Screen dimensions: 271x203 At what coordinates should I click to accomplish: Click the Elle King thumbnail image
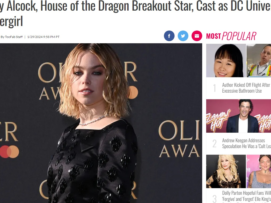coord(259,171)
